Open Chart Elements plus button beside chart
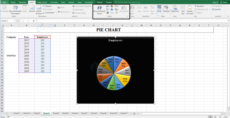The width and height of the screenshot is (230, 118). tap(156, 39)
